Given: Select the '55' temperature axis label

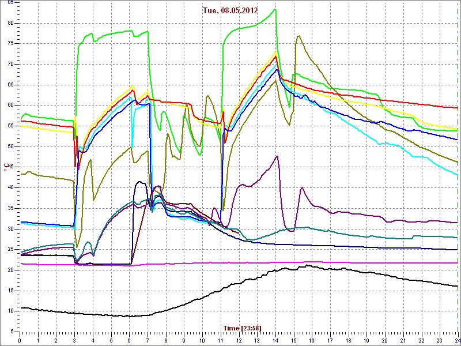Looking at the screenshot, I should tap(10, 126).
